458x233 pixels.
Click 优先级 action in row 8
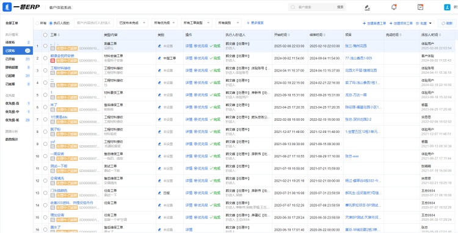click(x=201, y=132)
